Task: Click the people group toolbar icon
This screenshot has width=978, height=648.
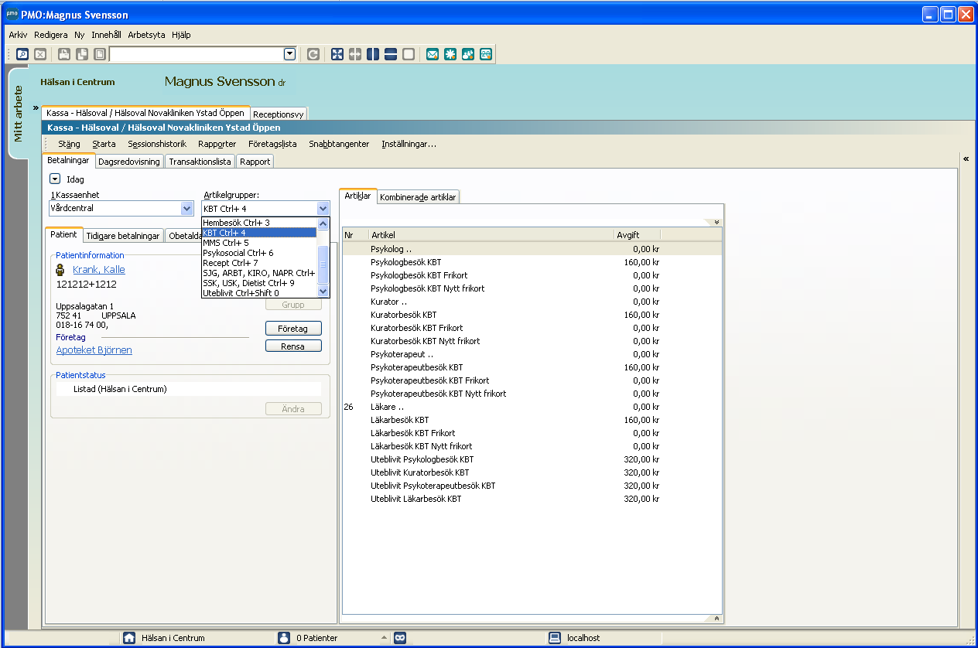Action: tap(468, 54)
